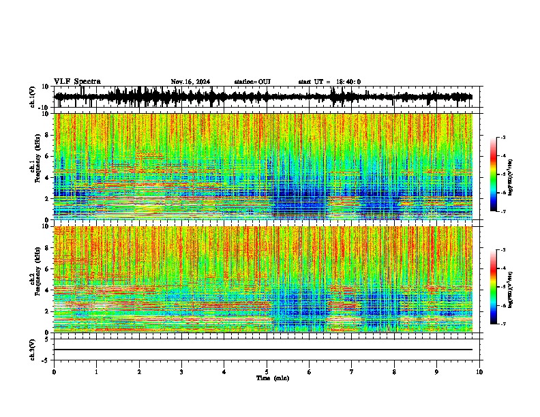The height and width of the screenshot is (417, 540).
Task: Click the time axis tick label "4"
Action: (x=224, y=372)
